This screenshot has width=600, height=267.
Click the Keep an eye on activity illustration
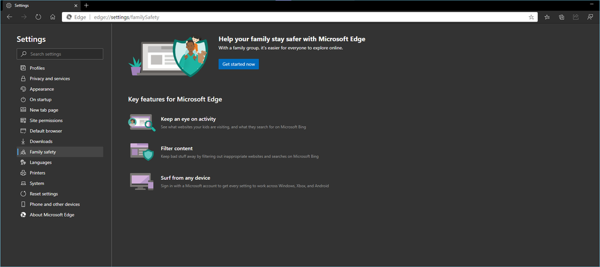pyautogui.click(x=142, y=122)
